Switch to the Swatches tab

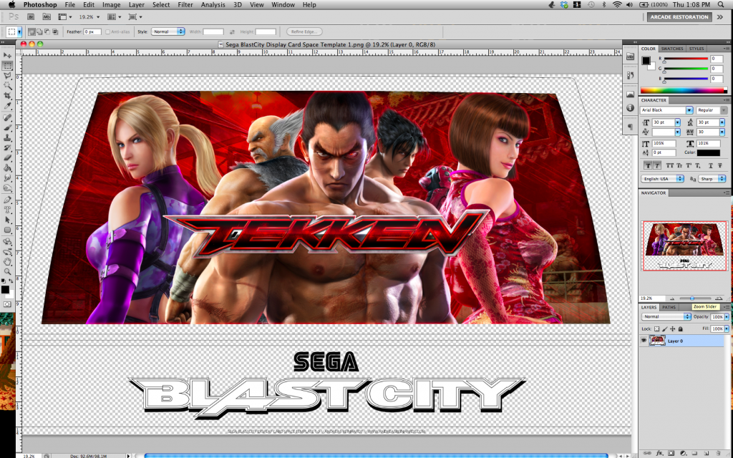point(674,49)
